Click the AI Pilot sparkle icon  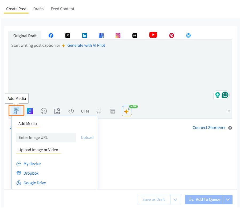[127, 111]
